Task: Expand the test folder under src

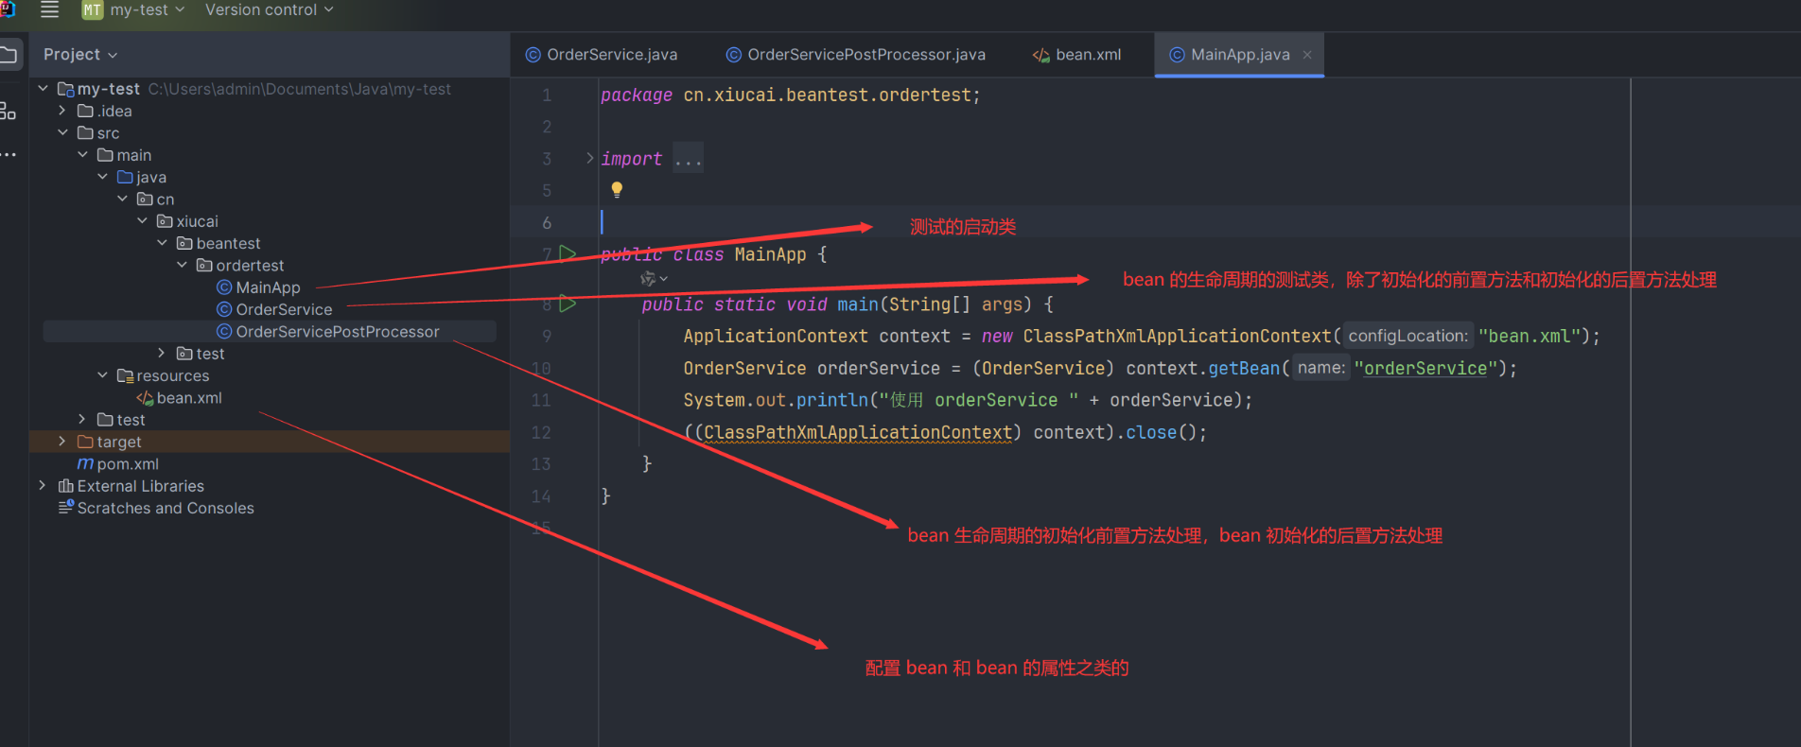Action: tap(82, 420)
